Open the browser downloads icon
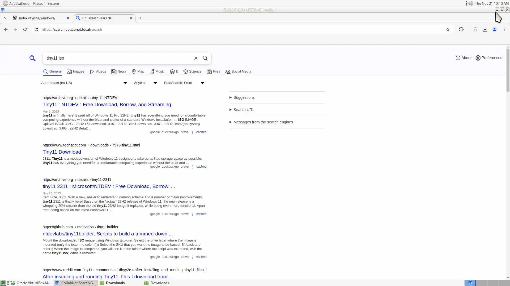Viewport: 510px width, 286px height. 485,29
